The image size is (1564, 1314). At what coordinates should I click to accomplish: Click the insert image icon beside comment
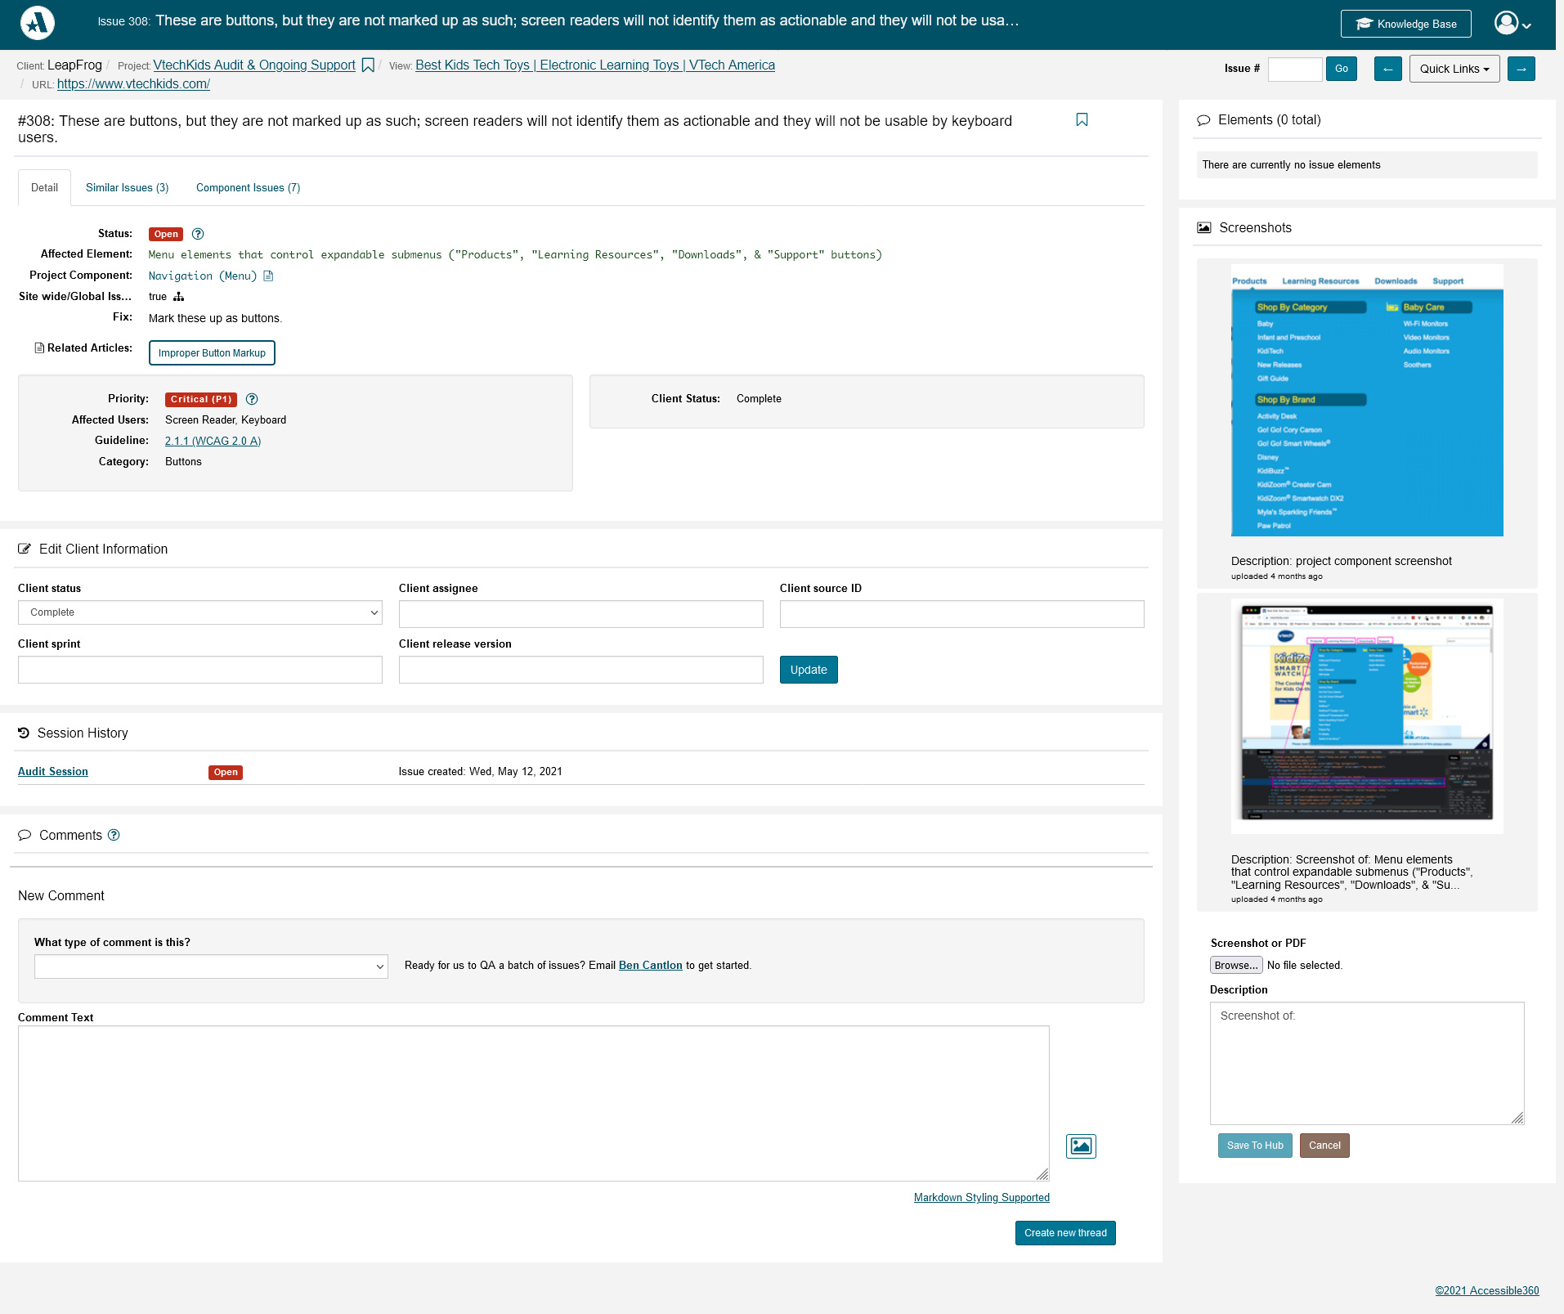point(1081,1146)
